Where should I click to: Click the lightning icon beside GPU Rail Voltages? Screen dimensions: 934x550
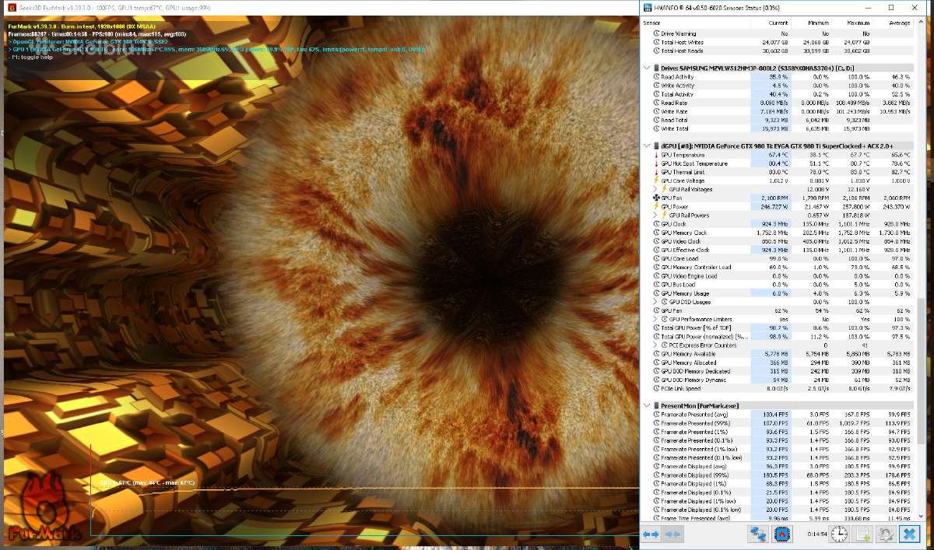[x=664, y=189]
